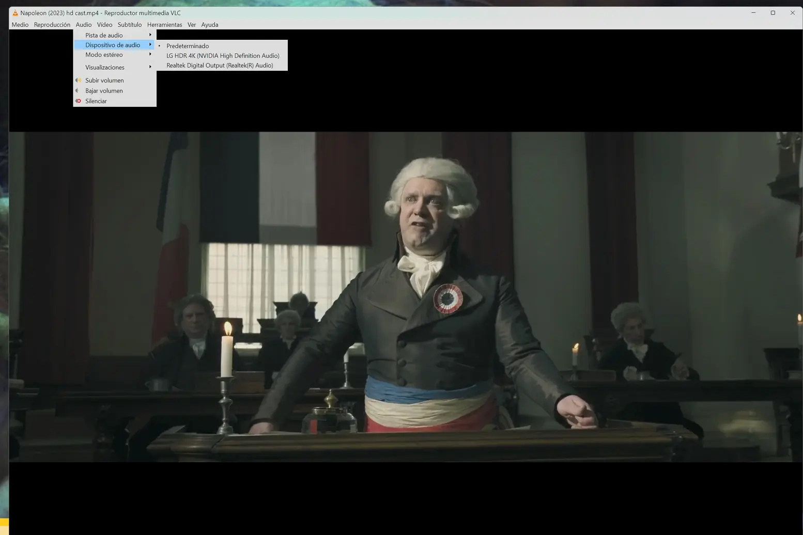Viewport: 803px width, 535px height.
Task: Click the Napoleon video playback area
Action: 406,296
